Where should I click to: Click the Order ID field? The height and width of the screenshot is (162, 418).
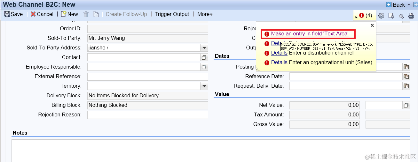148,29
